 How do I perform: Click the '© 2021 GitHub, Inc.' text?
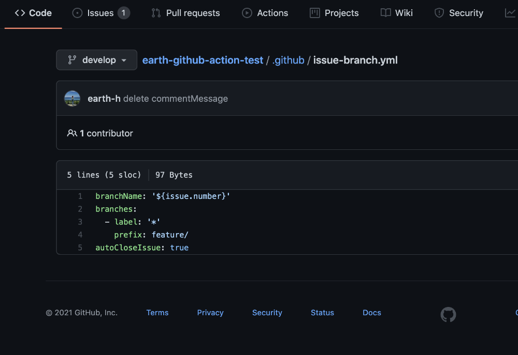(82, 313)
